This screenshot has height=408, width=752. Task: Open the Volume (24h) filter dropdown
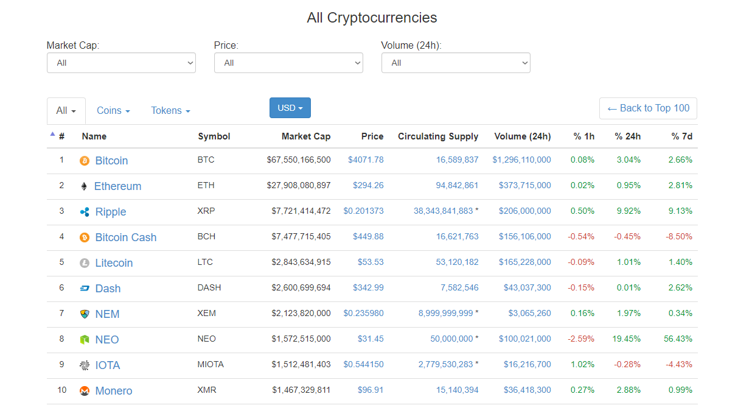click(x=456, y=63)
